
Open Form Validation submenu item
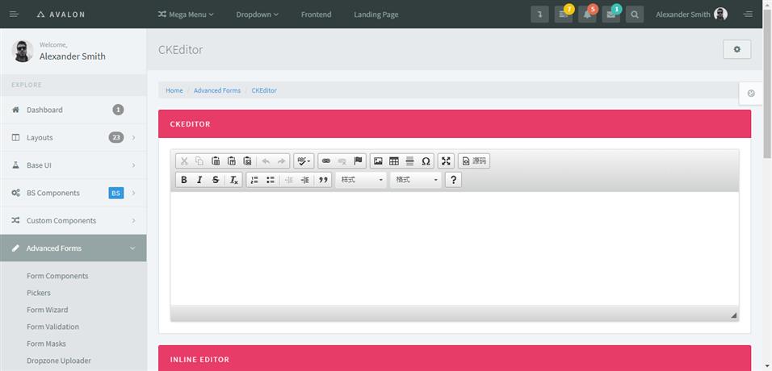pos(52,326)
